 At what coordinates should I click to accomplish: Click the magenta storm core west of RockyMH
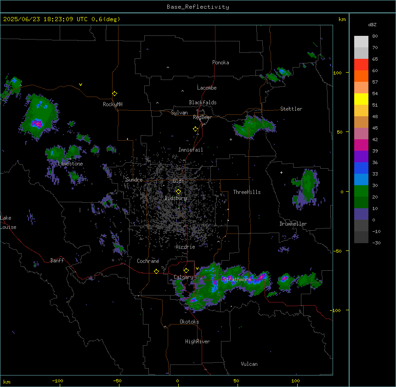click(x=37, y=124)
